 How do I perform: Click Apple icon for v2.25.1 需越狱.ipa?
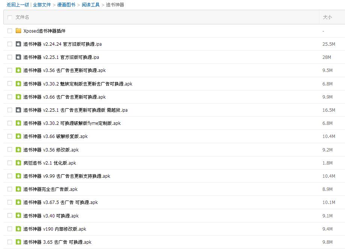click(x=18, y=110)
